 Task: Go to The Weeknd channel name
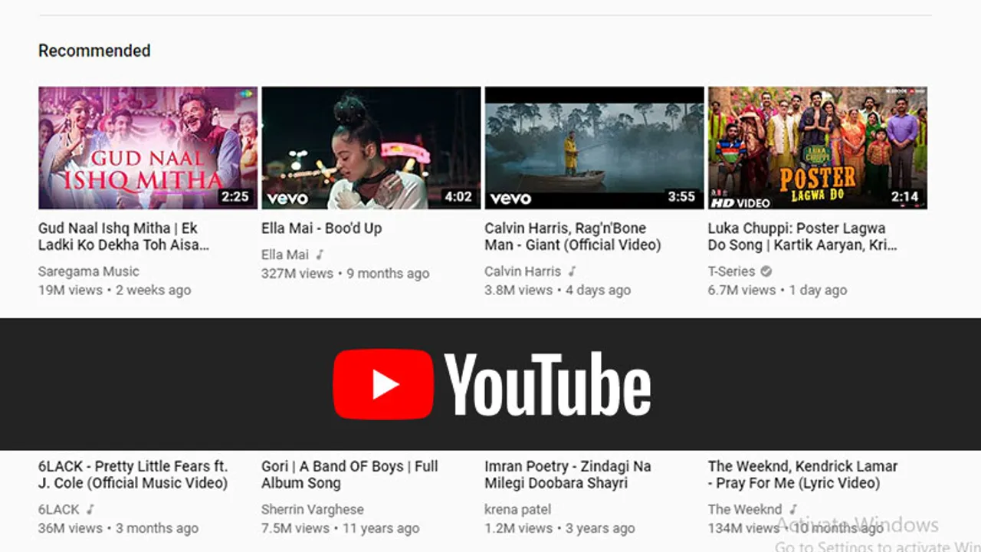(745, 509)
